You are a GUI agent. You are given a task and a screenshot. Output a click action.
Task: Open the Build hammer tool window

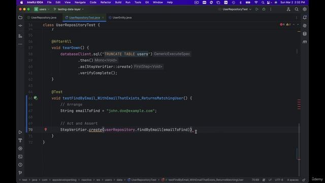click(20, 140)
